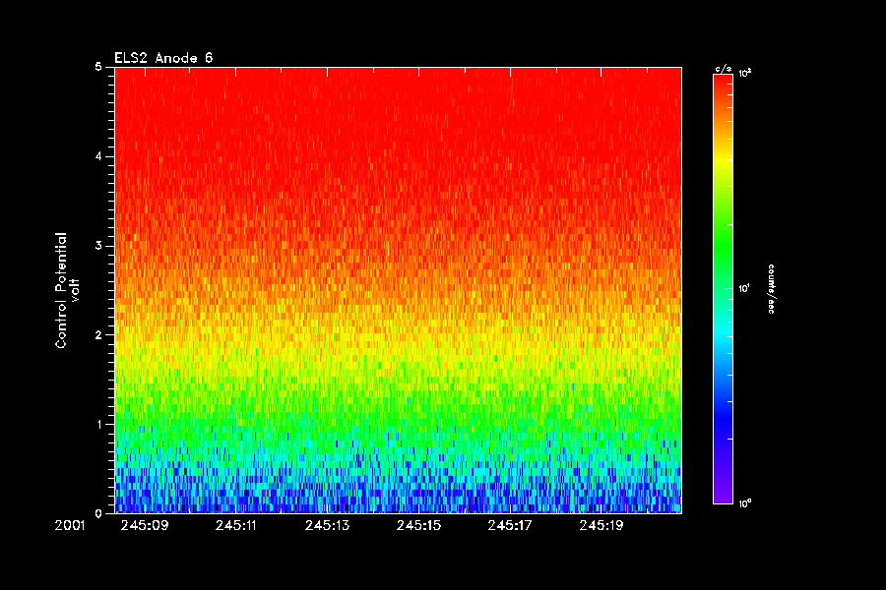Screen dimensions: 886x590
Task: Click the time tick label '245:15'
Action: tap(418, 526)
